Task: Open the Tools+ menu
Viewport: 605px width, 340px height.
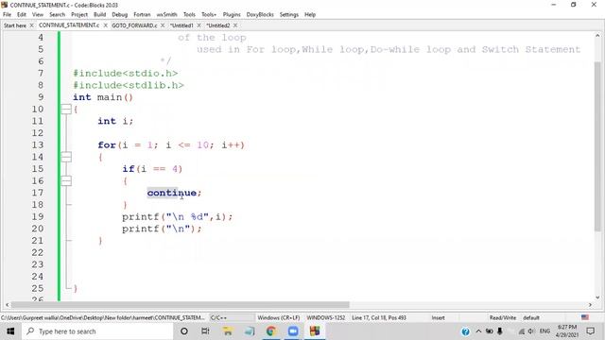Action: pyautogui.click(x=209, y=14)
